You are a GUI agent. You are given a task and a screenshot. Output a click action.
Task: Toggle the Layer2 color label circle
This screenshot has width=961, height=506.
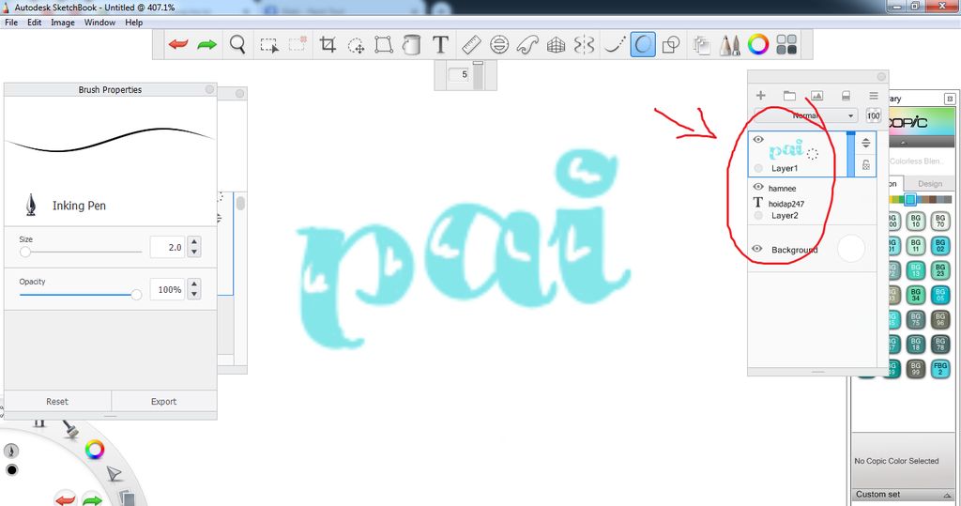click(x=758, y=215)
